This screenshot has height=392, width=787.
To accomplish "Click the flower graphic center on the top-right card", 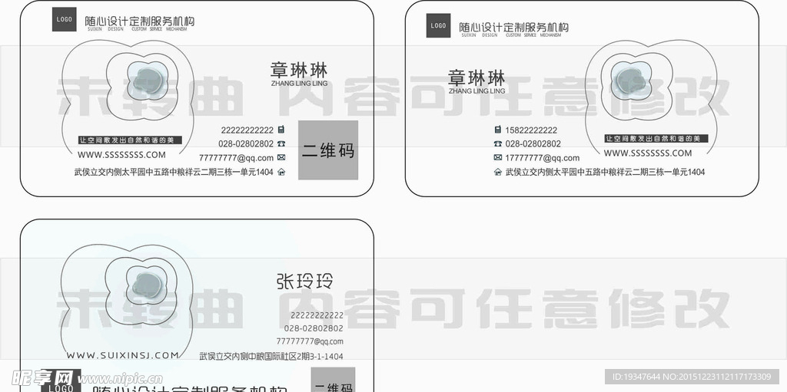I will [630, 80].
